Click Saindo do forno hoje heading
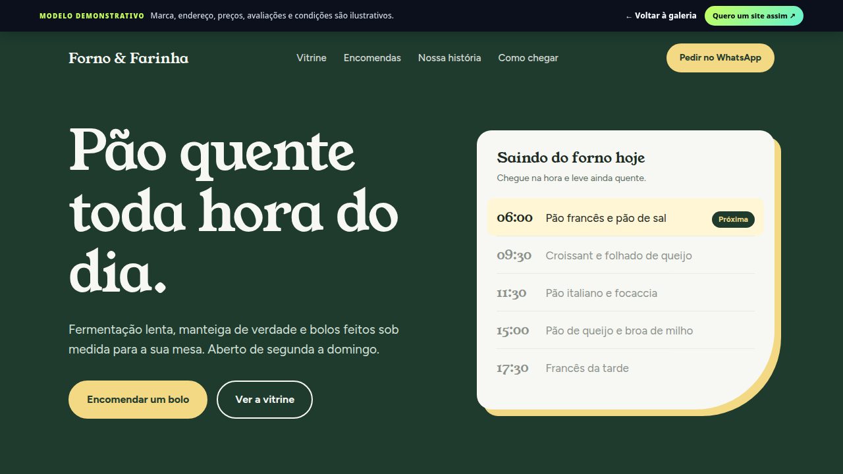The image size is (843, 474). coord(571,158)
